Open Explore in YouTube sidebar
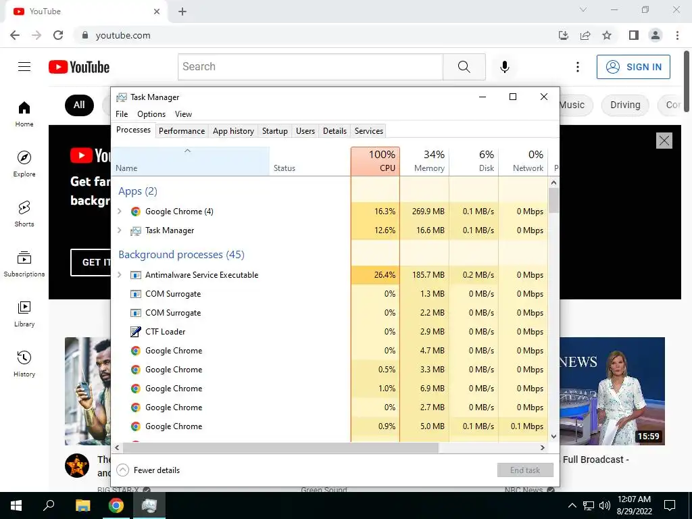692x519 pixels. (x=24, y=164)
